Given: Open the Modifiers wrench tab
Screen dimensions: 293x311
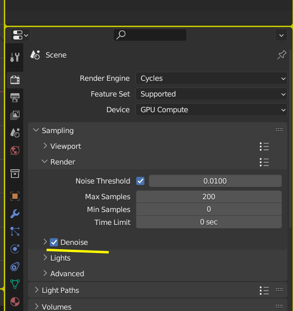Looking at the screenshot, I should [15, 214].
